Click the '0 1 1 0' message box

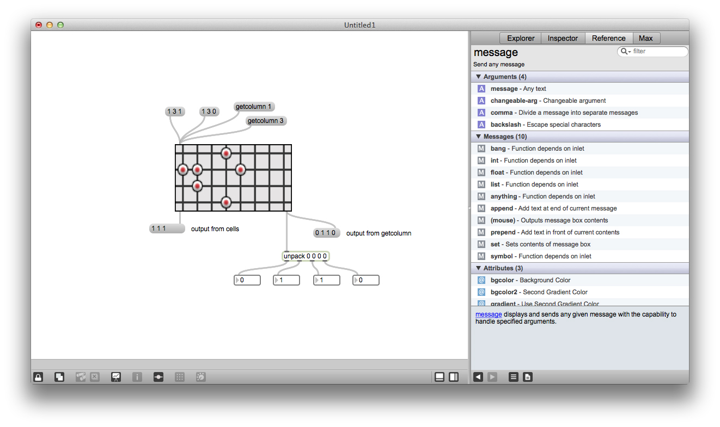coord(326,233)
